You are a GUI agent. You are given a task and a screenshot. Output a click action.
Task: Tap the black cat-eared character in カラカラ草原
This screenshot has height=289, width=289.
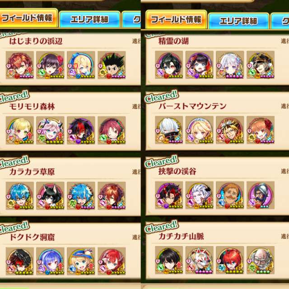point(50,196)
